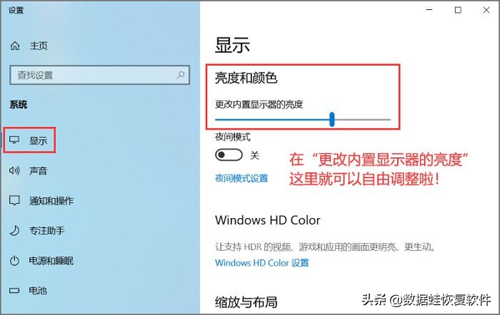Click the power icon for 电源和睡眠

pyautogui.click(x=14, y=261)
